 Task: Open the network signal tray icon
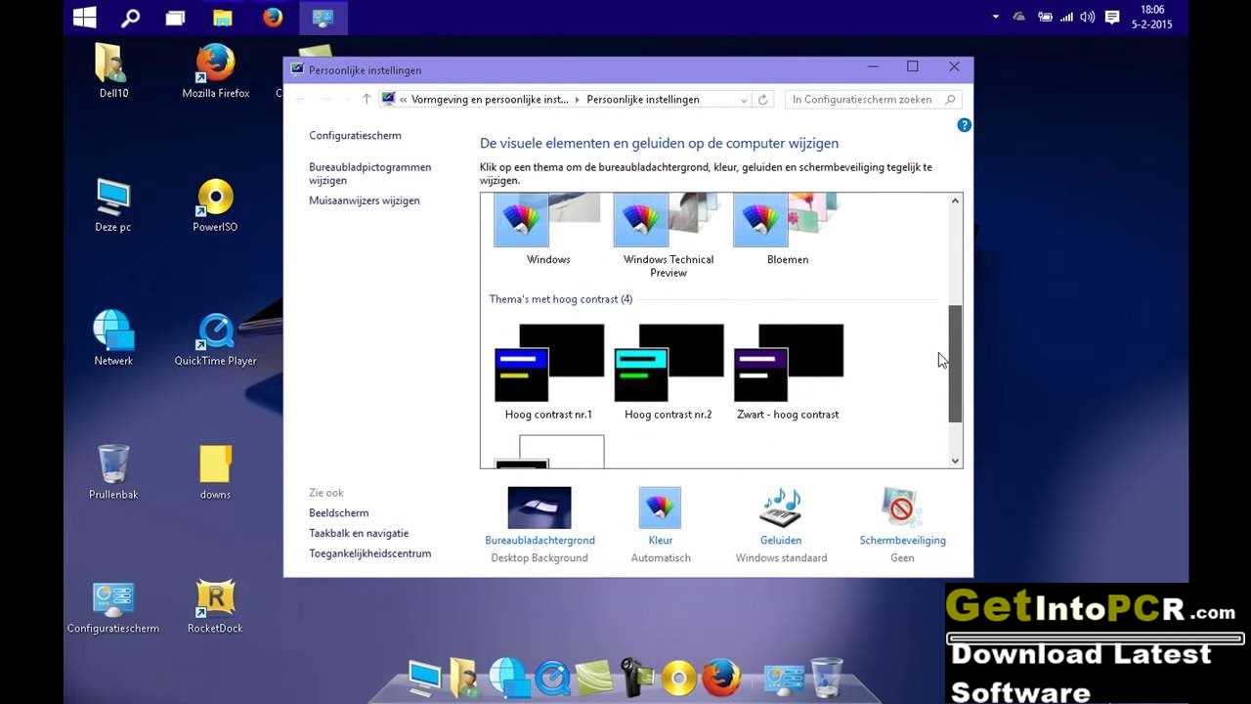[1066, 17]
